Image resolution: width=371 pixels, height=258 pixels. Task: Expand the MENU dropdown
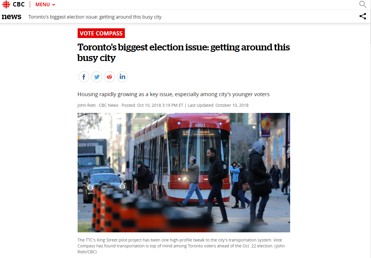pyautogui.click(x=45, y=5)
